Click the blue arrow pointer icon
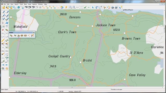 click(x=93, y=7)
